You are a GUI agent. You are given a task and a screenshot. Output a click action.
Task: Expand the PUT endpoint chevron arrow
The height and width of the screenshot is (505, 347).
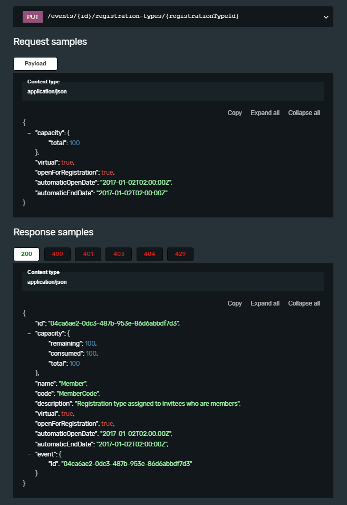coord(326,17)
